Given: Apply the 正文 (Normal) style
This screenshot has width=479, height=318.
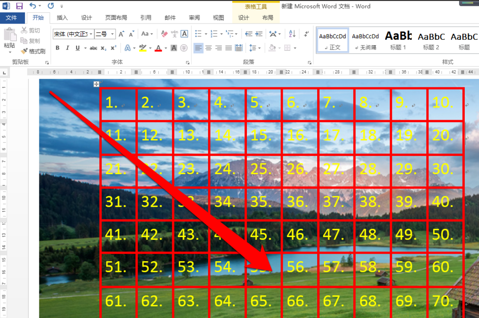Looking at the screenshot, I should (332, 41).
